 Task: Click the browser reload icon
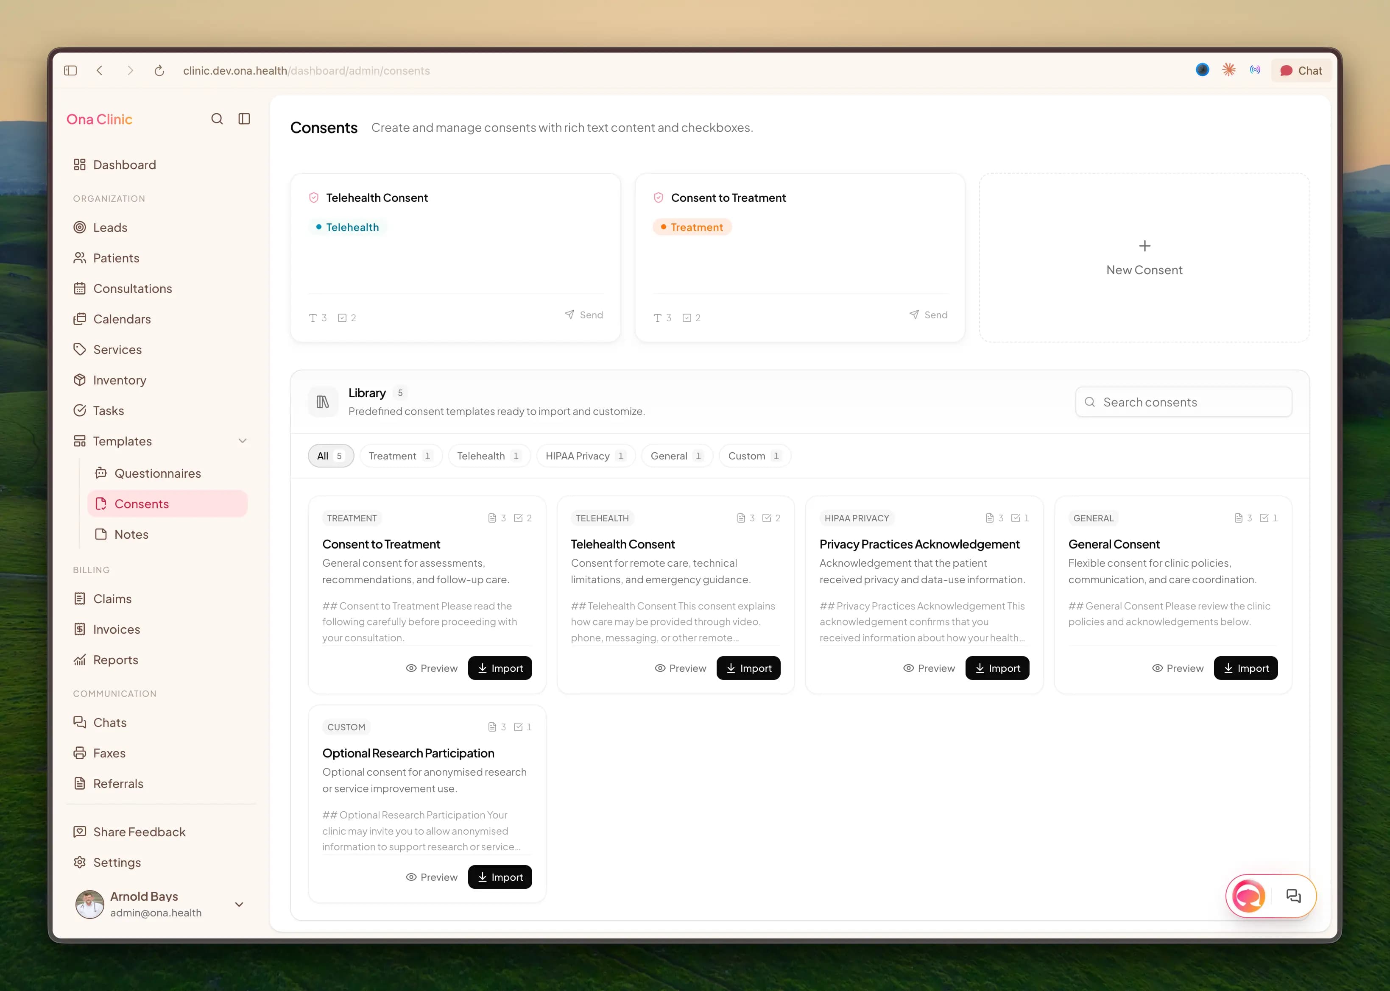[159, 71]
